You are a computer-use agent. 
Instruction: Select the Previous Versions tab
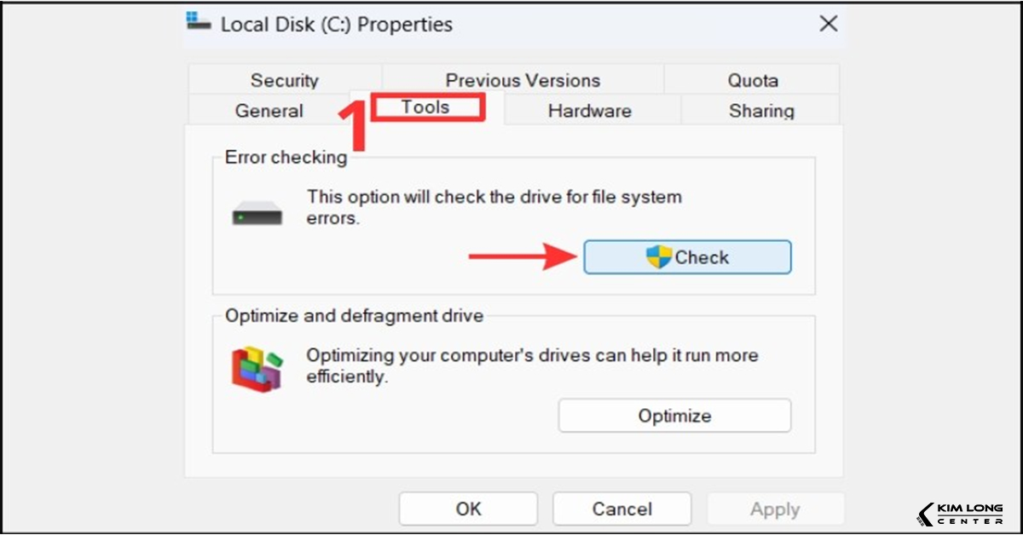coord(523,79)
